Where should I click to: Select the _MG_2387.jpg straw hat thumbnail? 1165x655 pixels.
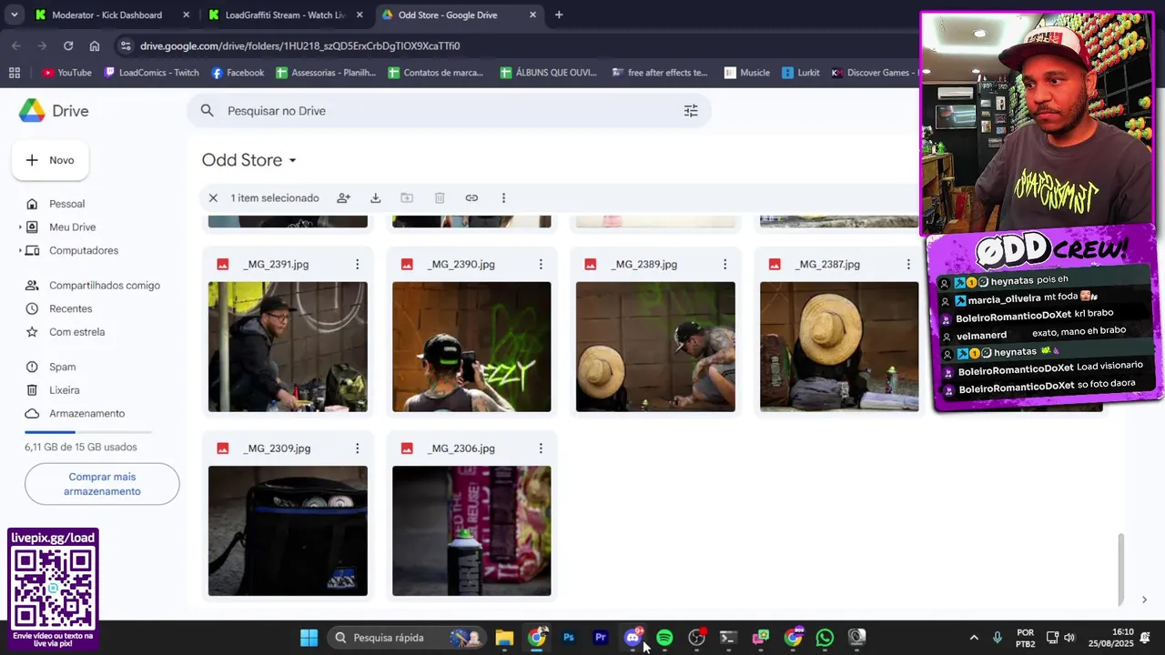coord(839,347)
